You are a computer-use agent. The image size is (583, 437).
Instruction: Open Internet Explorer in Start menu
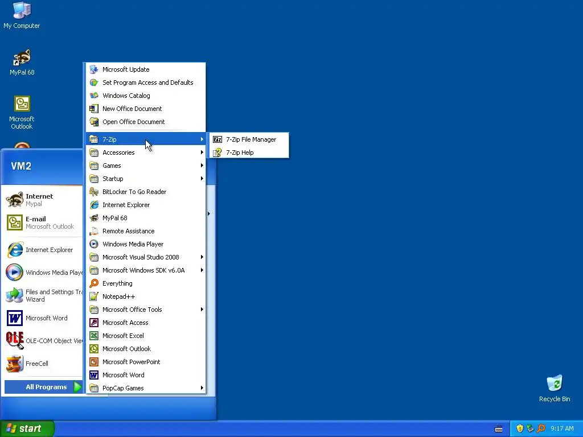43,250
